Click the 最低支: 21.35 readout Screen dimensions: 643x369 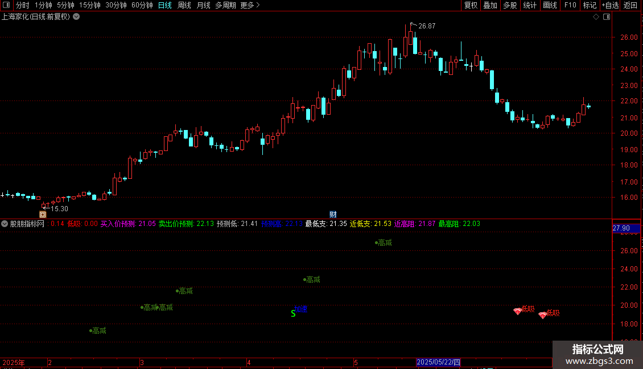coord(326,224)
